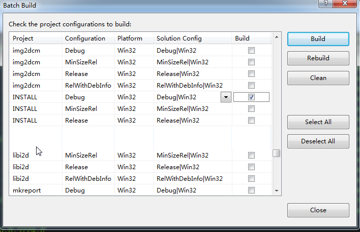Image resolution: width=360 pixels, height=232 pixels.
Task: Check build box for libi2d MinSizeRel
Action: pyautogui.click(x=251, y=156)
